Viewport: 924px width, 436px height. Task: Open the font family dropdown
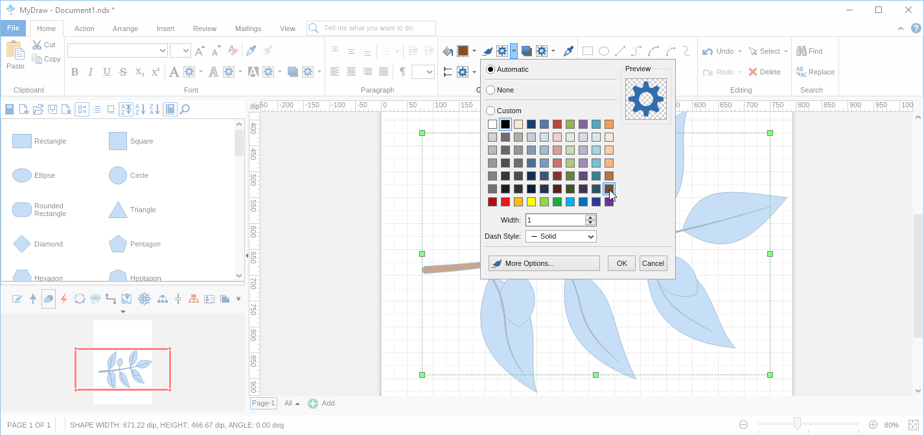click(x=163, y=50)
